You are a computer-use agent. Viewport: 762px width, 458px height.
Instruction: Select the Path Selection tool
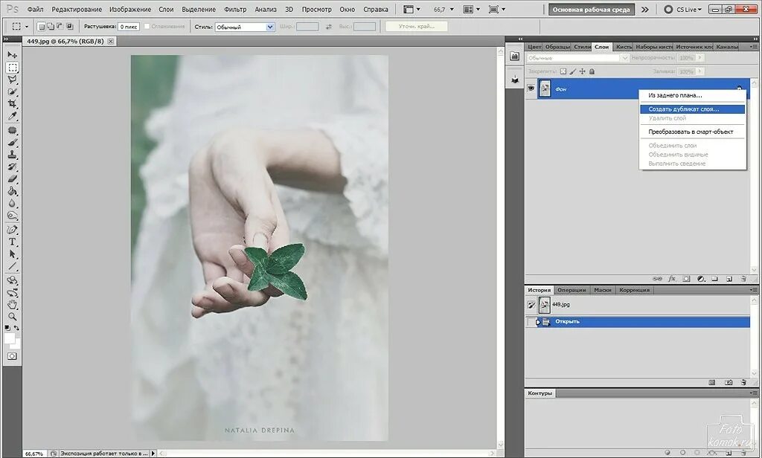[12, 254]
